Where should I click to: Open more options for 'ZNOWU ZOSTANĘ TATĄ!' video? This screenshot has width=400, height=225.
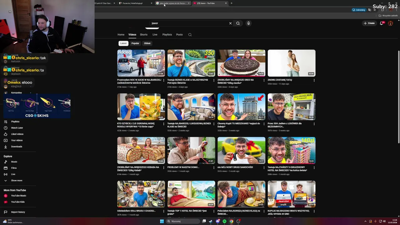(314, 80)
